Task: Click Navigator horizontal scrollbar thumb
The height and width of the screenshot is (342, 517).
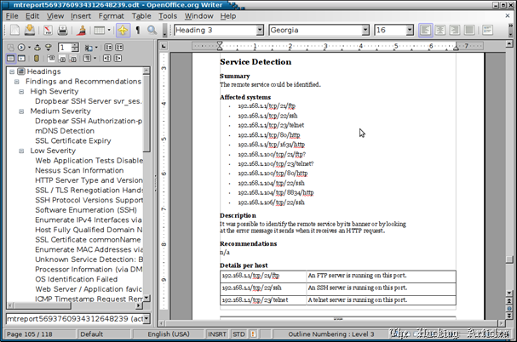Action: (42, 305)
